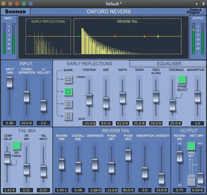The width and height of the screenshot is (207, 195).
Task: Switch to preset slot B
Action: [203, 4]
